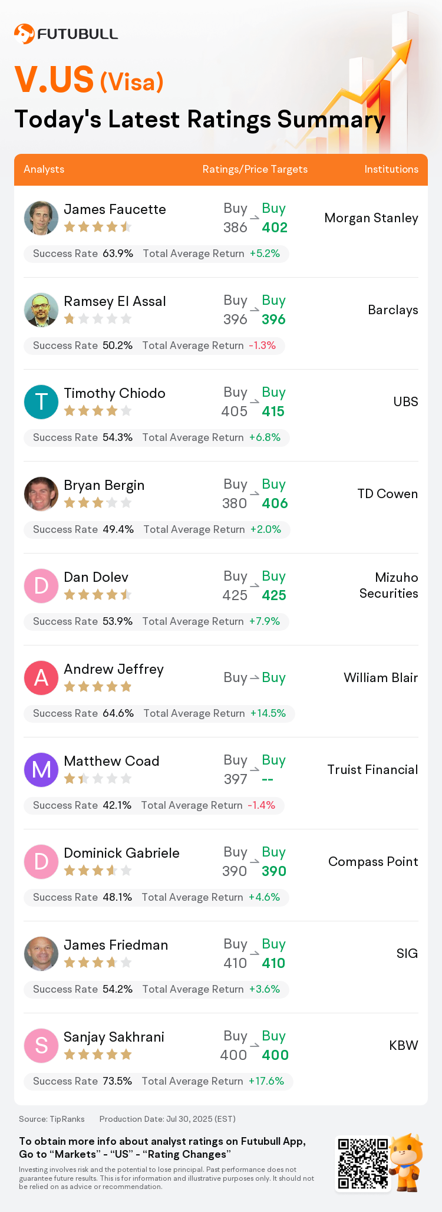The width and height of the screenshot is (442, 1212).
Task: Click the Futubull logo icon
Action: point(24,34)
